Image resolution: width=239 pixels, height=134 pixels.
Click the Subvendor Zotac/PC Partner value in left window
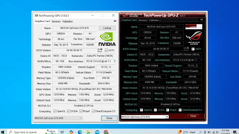tap(100, 56)
